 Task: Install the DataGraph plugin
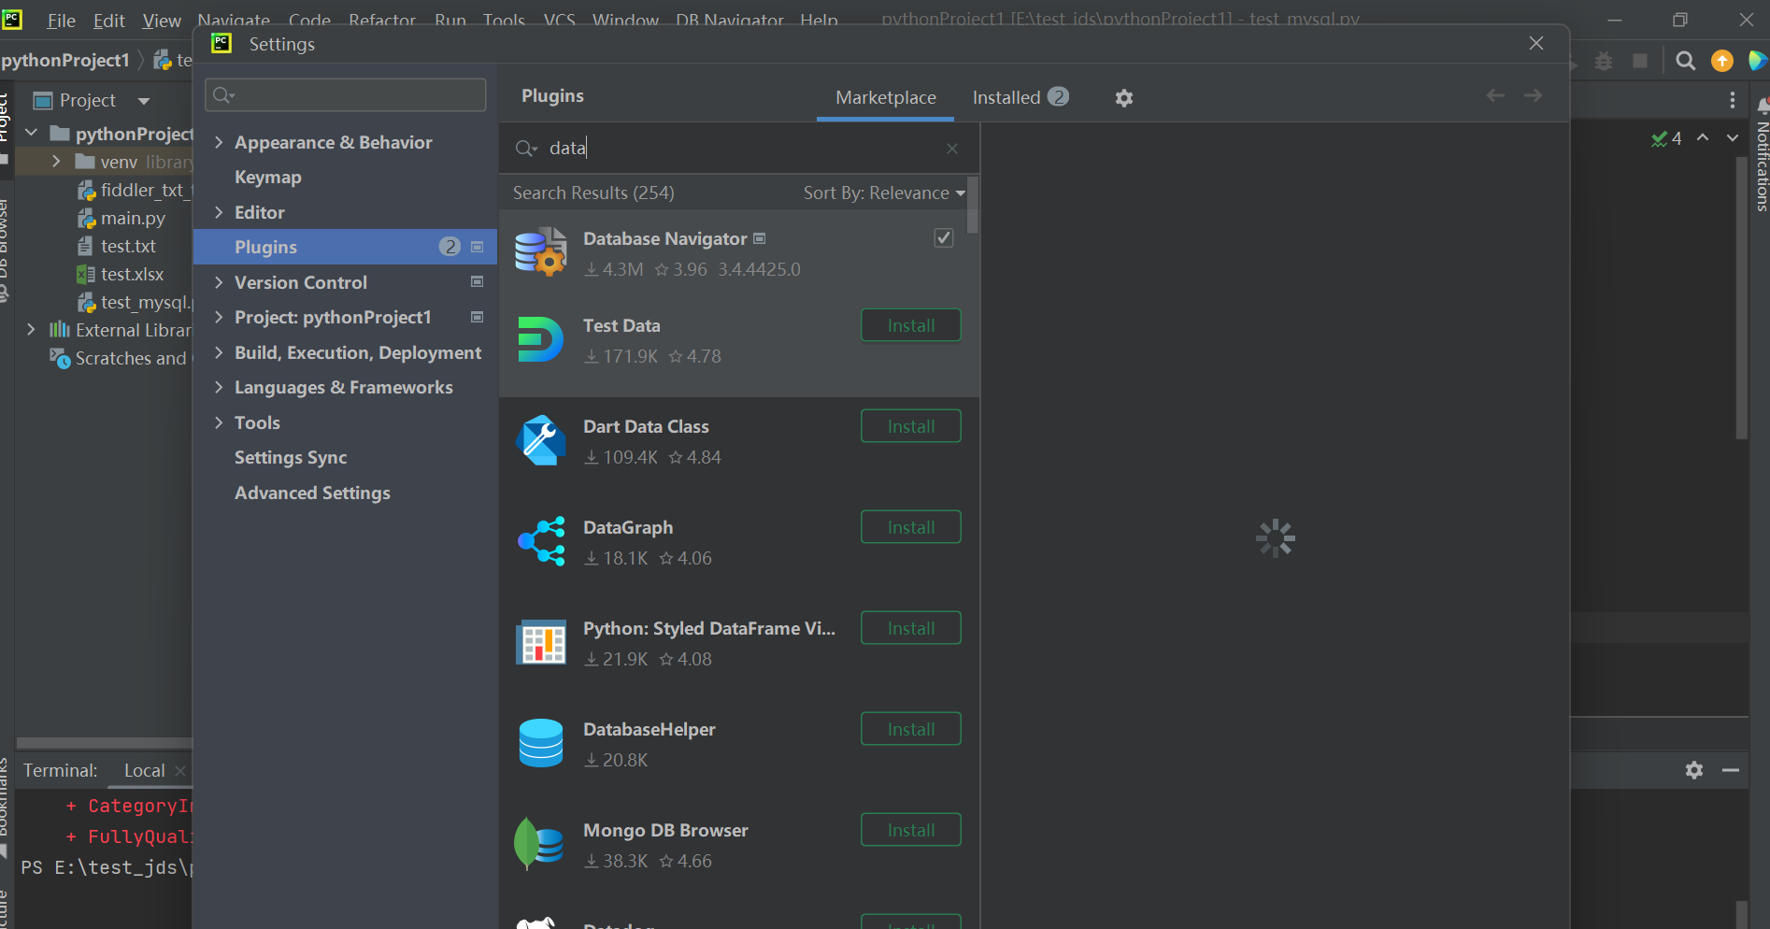911,527
